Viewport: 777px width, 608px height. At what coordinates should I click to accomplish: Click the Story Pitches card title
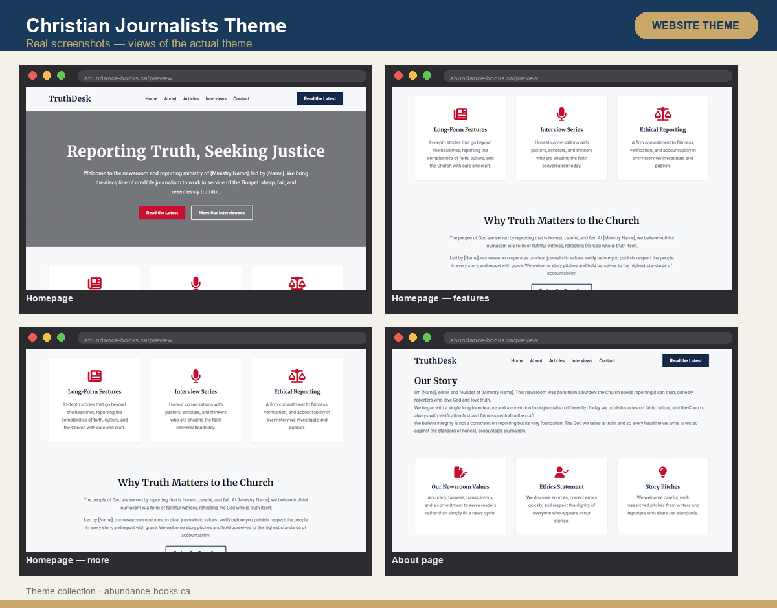click(662, 487)
